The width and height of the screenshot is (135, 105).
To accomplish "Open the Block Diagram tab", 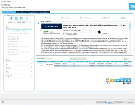I will (65, 18).
